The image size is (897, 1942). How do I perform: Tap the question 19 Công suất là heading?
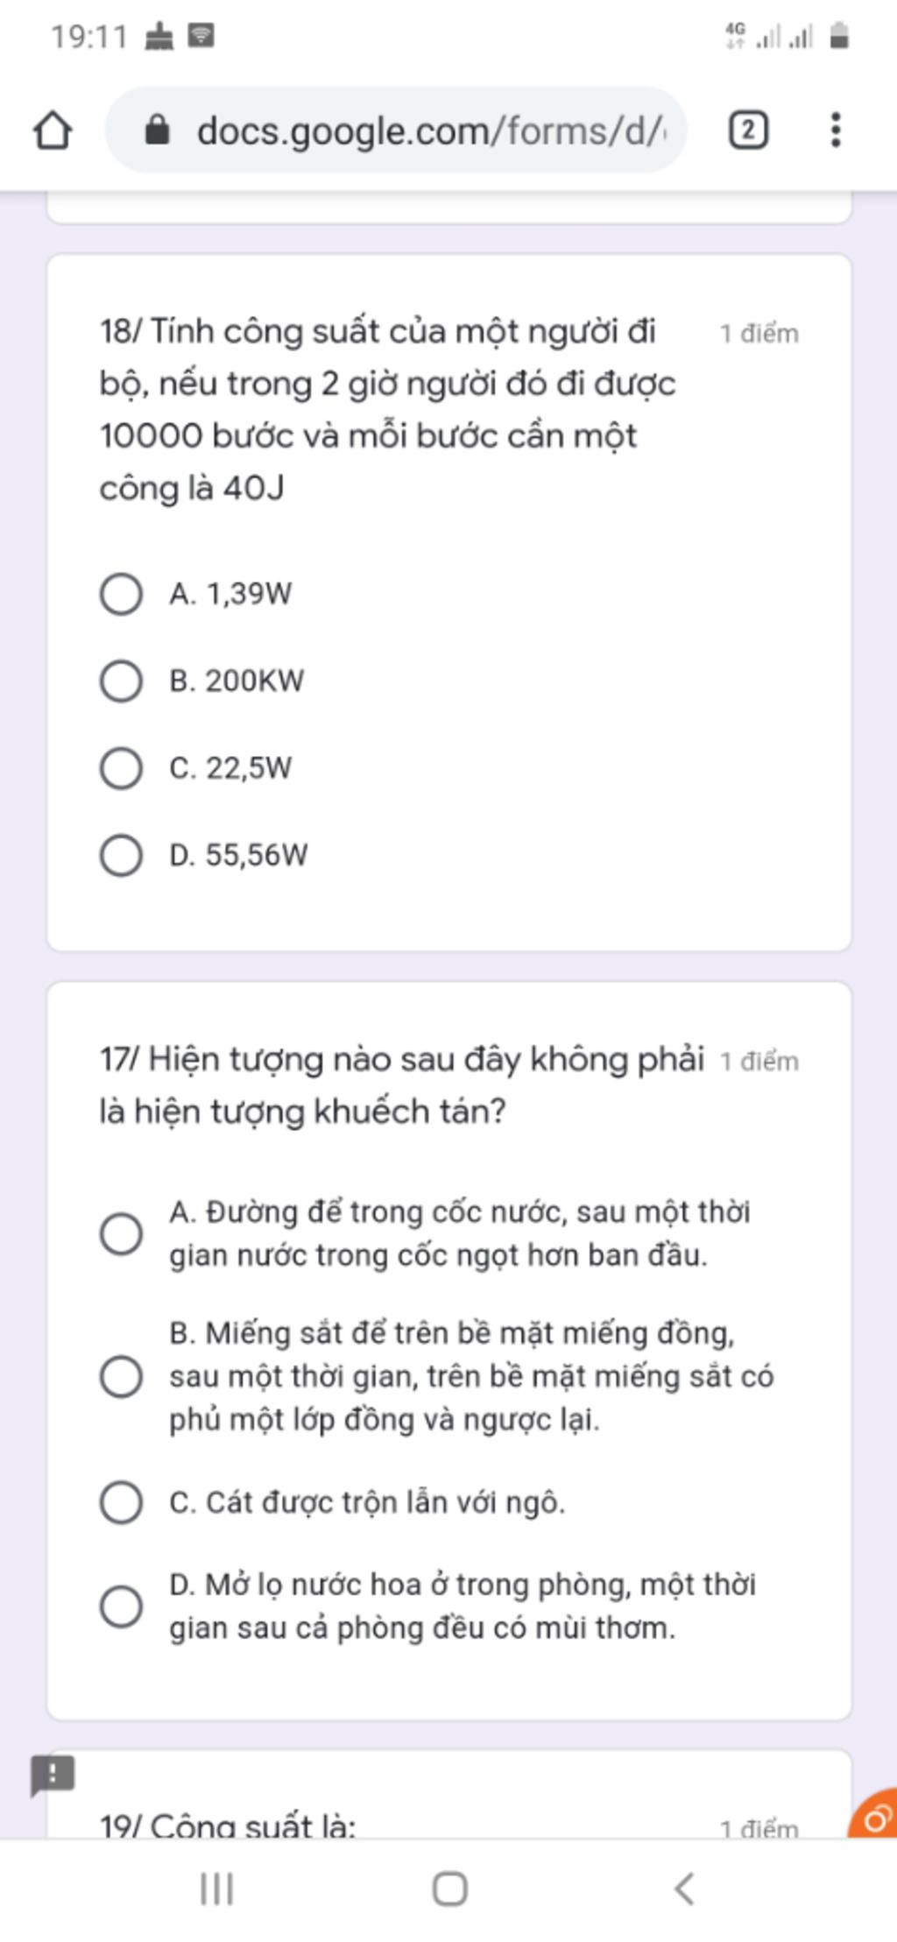click(228, 1825)
